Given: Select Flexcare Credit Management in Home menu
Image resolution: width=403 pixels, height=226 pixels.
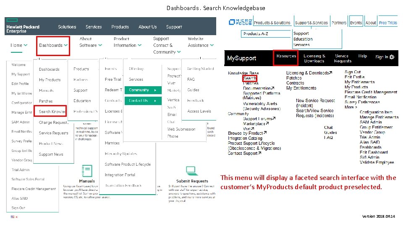Looking at the screenshot, I should pyautogui.click(x=34, y=189).
